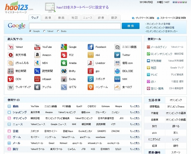Click ブックマークに追加 link
This screenshot has width=191, height=154.
[145, 18]
